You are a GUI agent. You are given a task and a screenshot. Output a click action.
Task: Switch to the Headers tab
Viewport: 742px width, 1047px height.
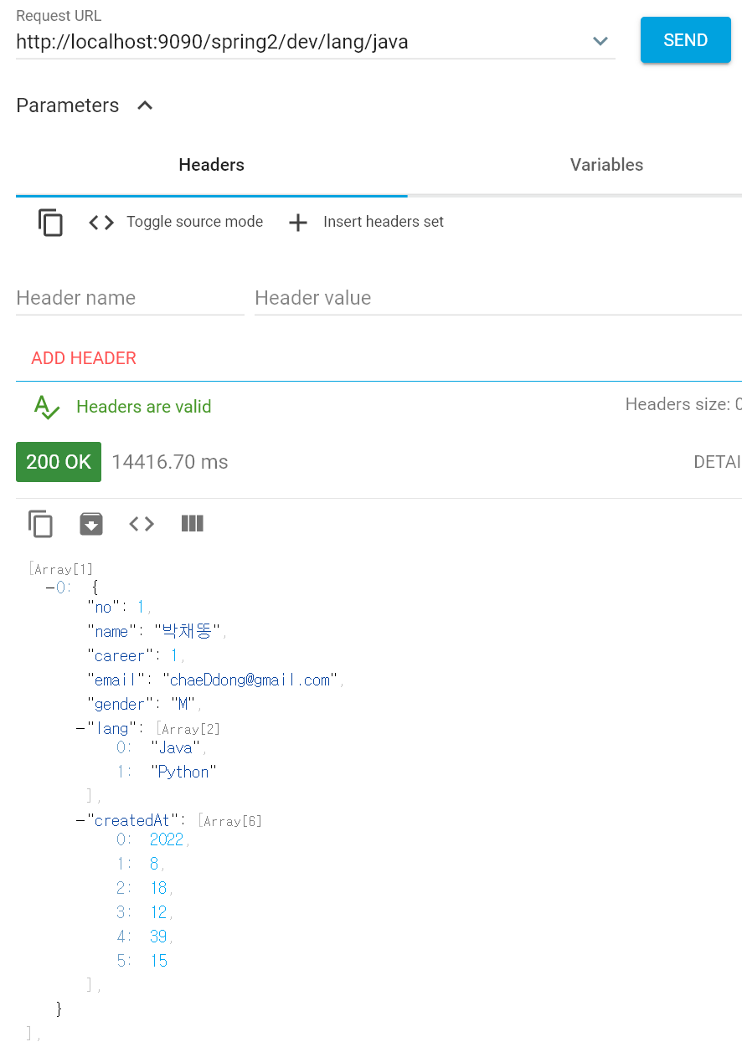point(211,165)
